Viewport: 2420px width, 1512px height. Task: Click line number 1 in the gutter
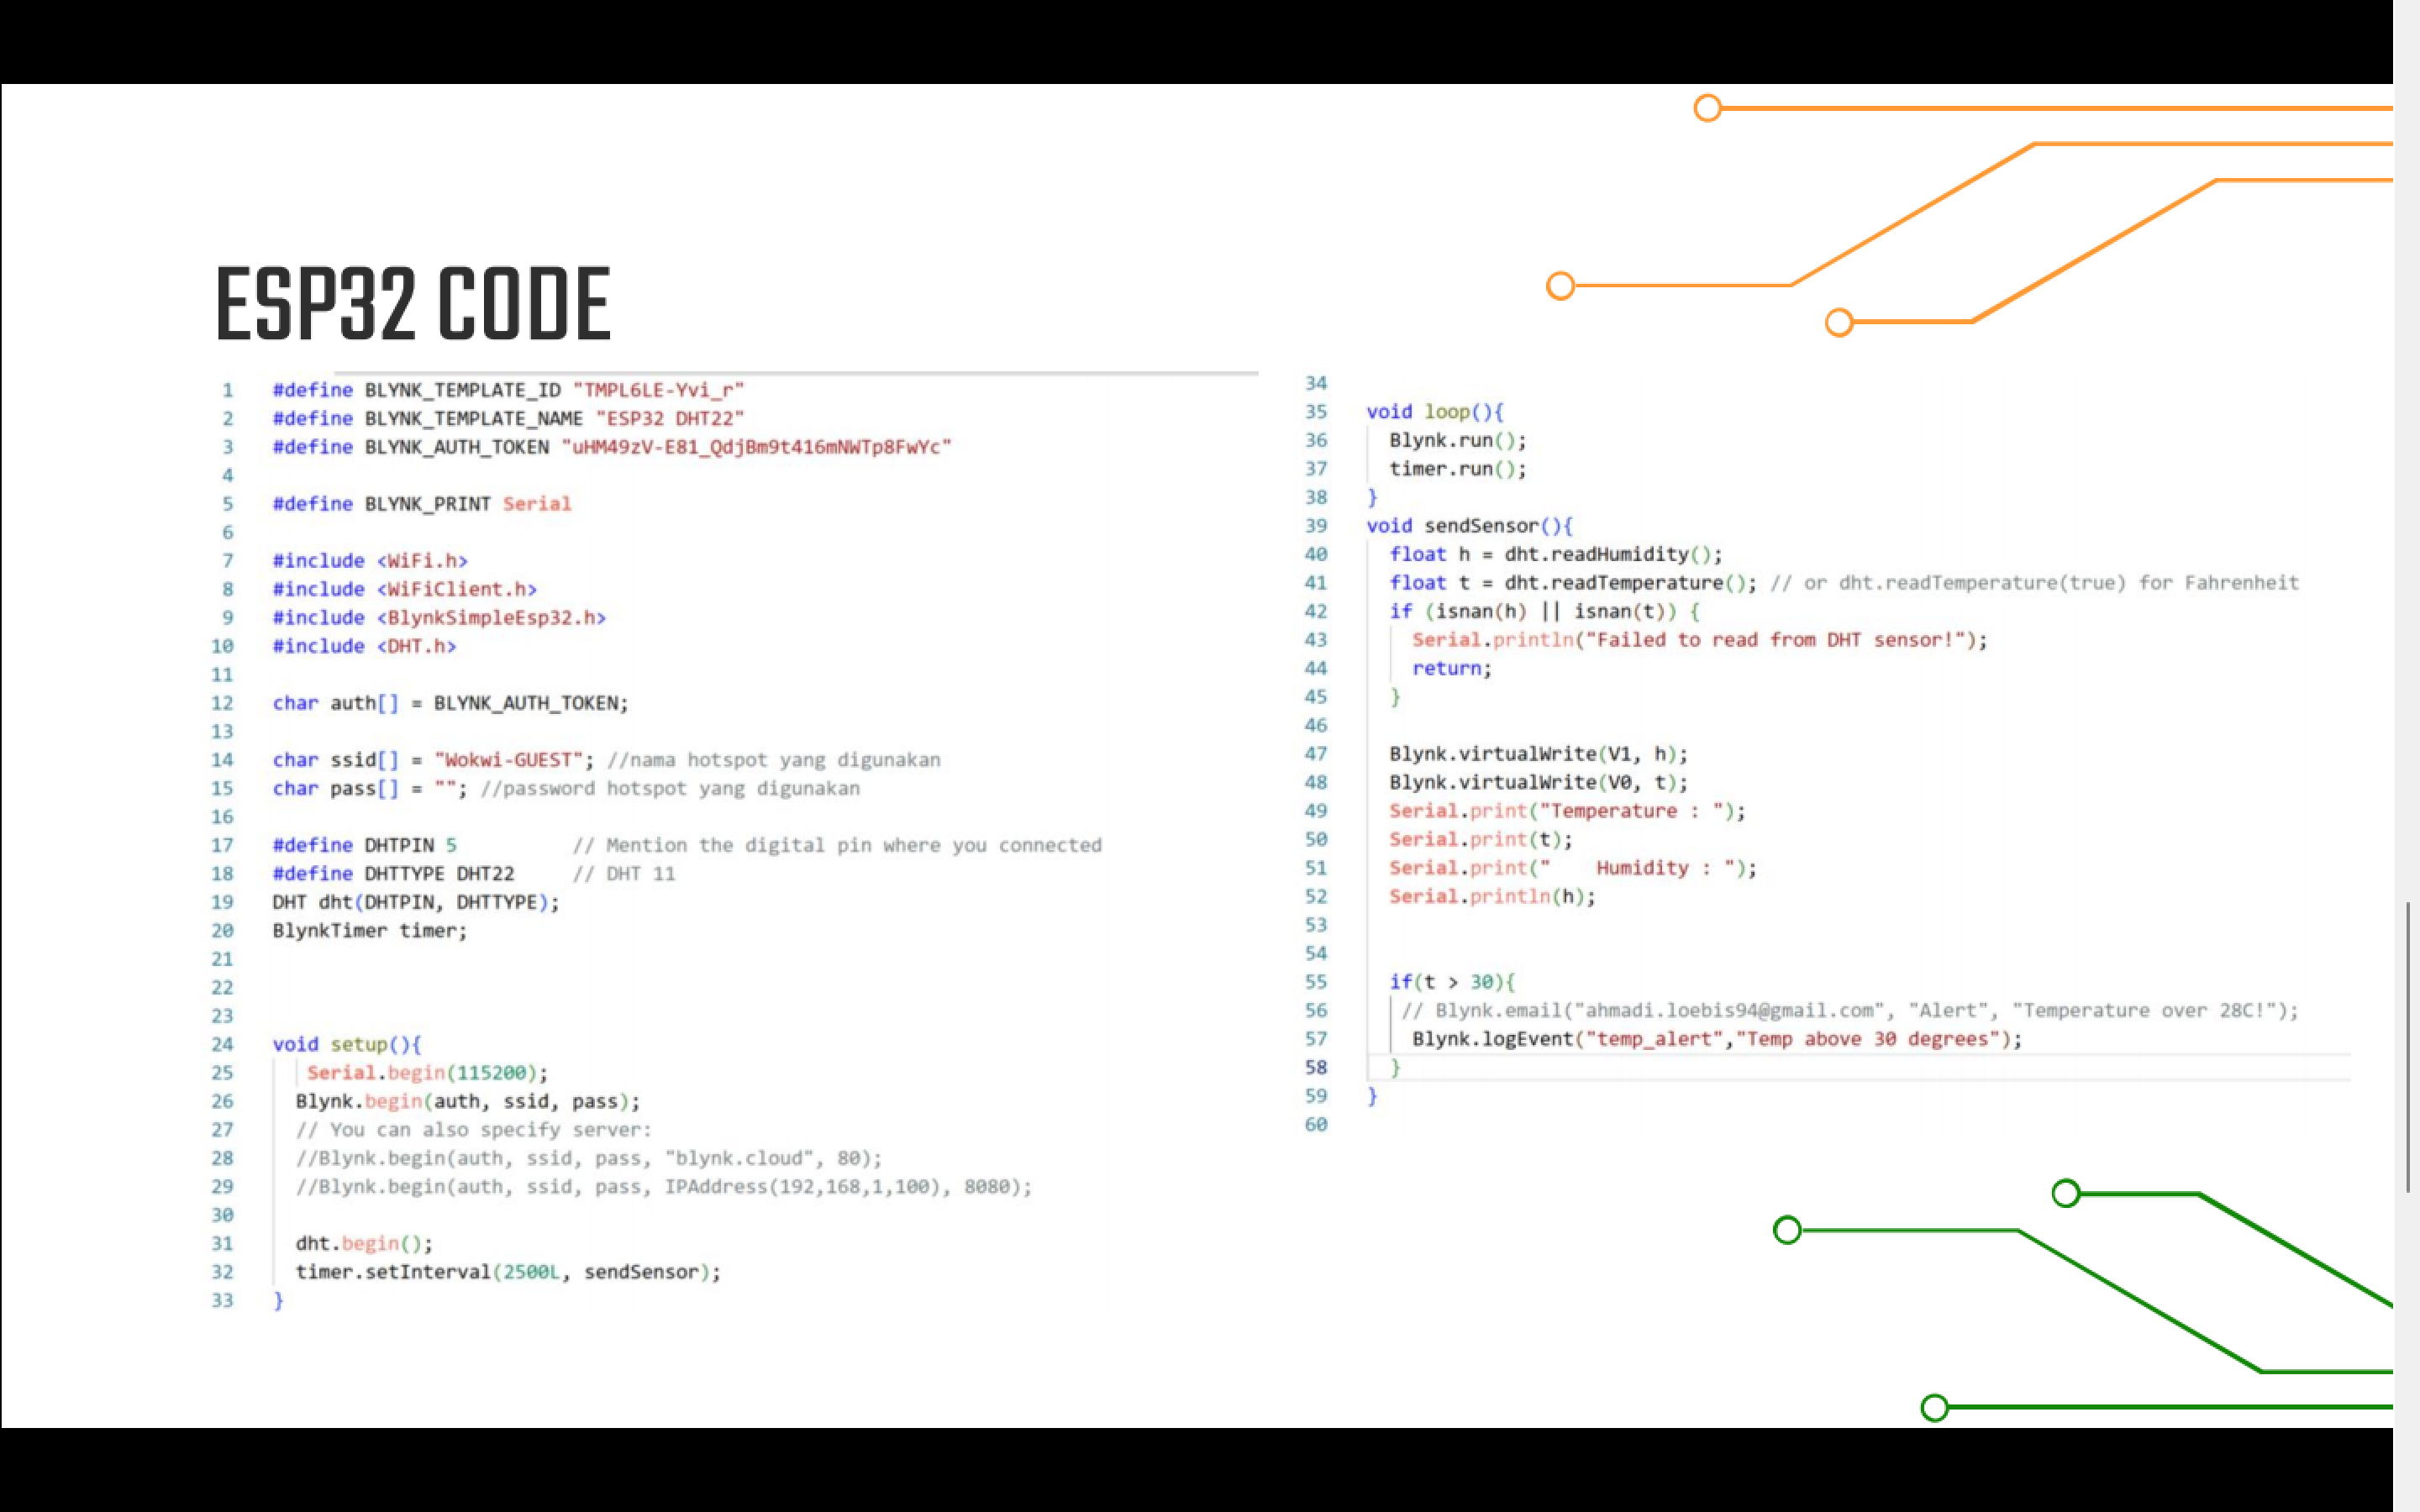click(228, 390)
